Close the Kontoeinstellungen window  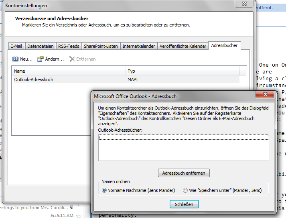[x=244, y=4]
